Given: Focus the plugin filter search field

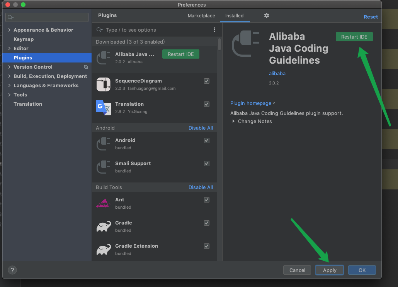Looking at the screenshot, I should click(x=154, y=30).
